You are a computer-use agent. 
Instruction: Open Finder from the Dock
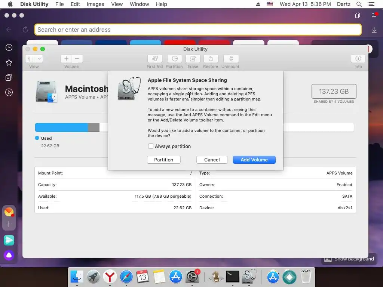(77, 277)
